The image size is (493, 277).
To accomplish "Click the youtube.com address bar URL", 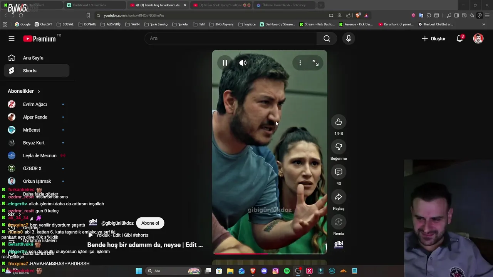I will (x=134, y=15).
